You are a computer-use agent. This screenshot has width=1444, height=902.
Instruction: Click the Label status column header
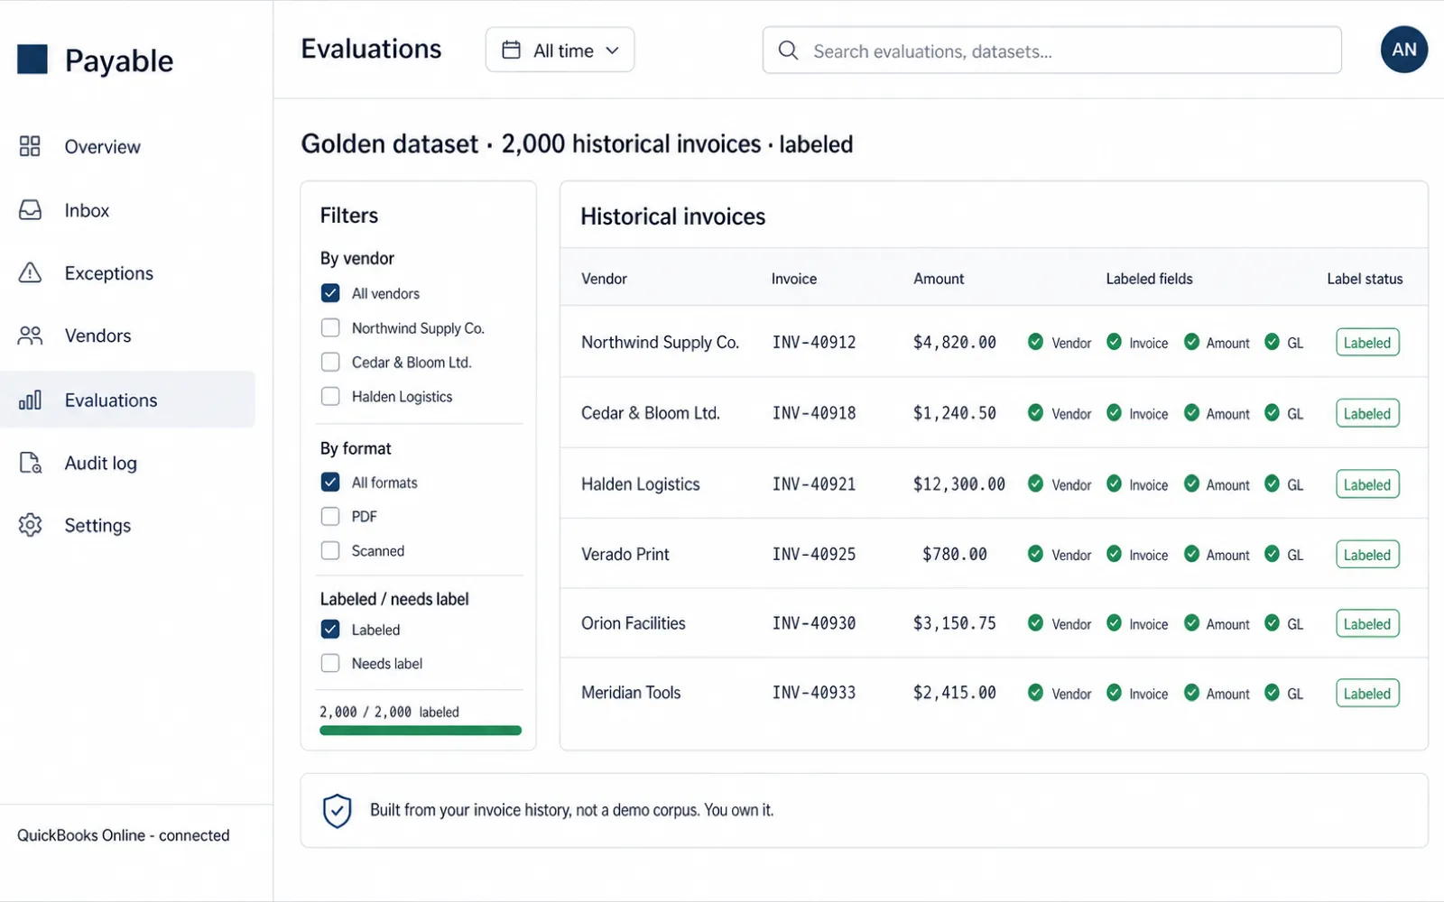click(1365, 279)
